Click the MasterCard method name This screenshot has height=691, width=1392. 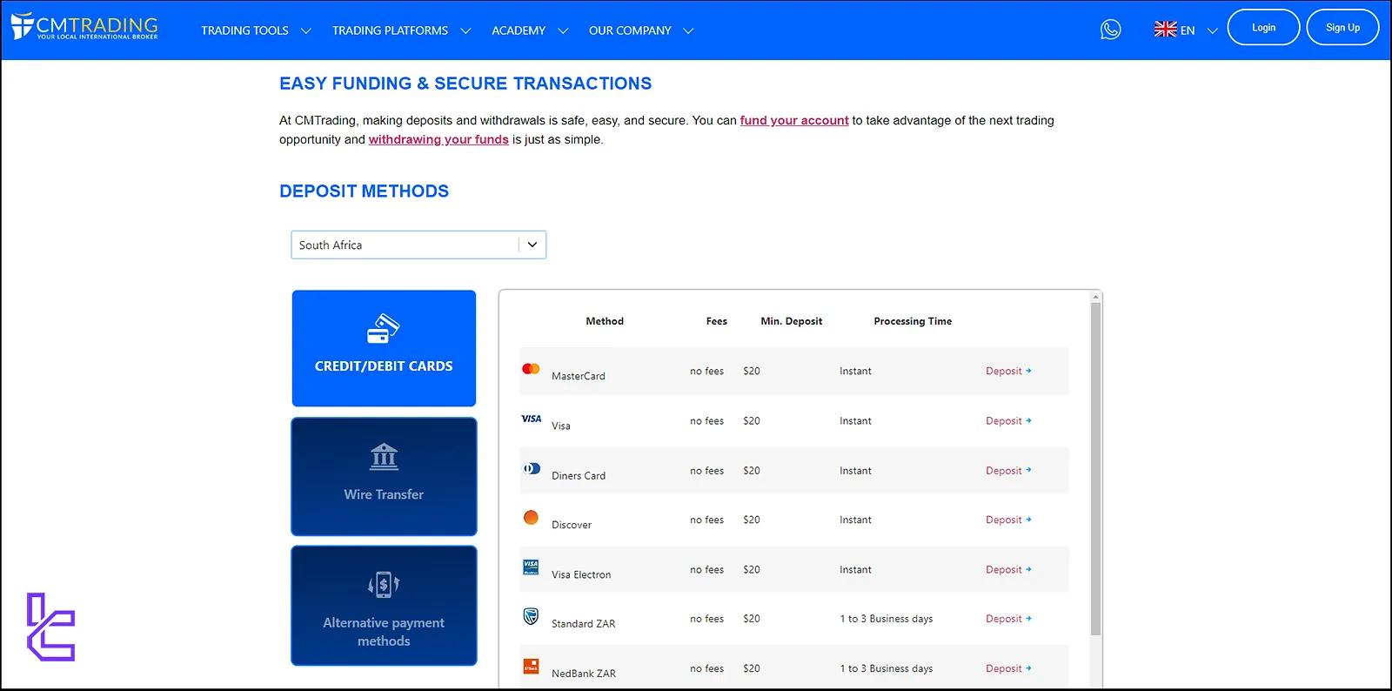point(579,376)
